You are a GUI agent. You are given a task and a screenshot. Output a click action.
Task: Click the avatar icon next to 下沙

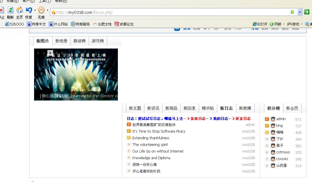tap(273, 139)
